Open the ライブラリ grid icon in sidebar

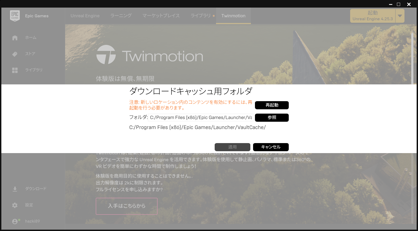coord(15,70)
